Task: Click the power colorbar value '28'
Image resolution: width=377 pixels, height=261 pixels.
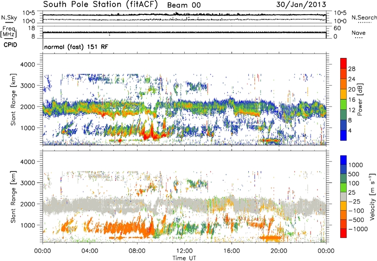Action: click(x=352, y=69)
